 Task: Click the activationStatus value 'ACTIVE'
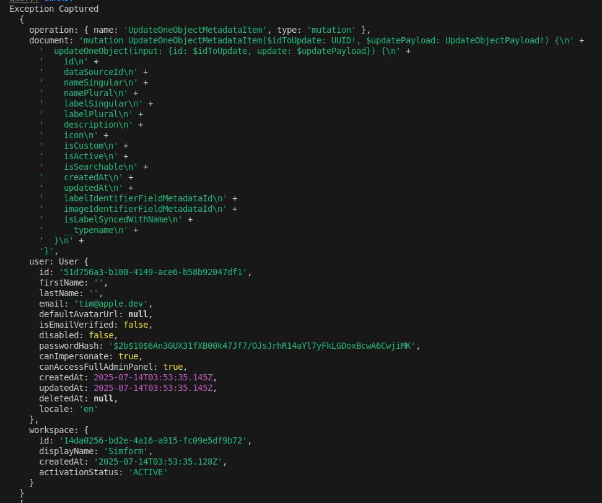point(148,472)
